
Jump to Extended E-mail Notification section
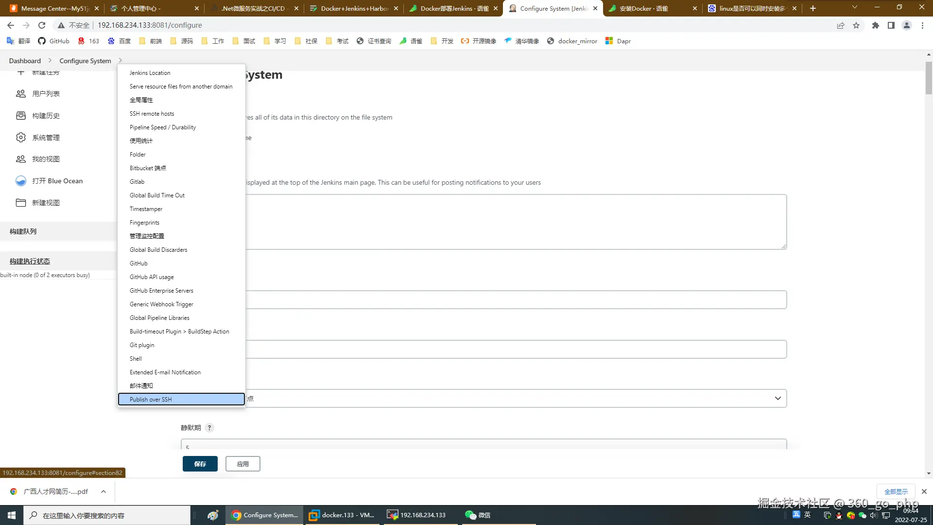[165, 372]
